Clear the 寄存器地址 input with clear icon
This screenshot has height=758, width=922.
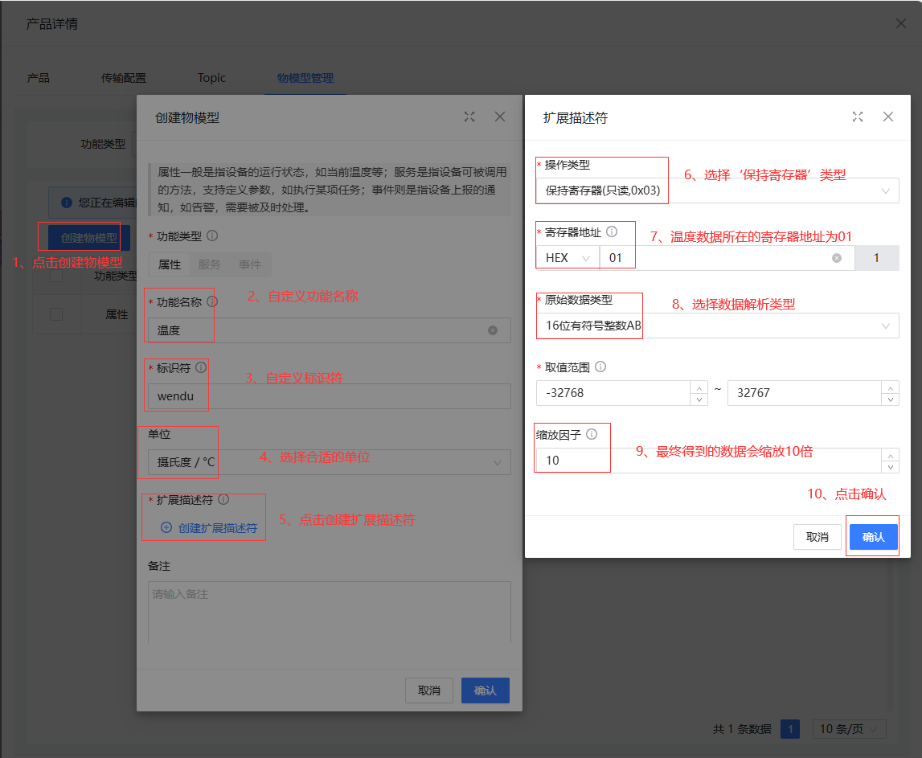[x=837, y=258]
